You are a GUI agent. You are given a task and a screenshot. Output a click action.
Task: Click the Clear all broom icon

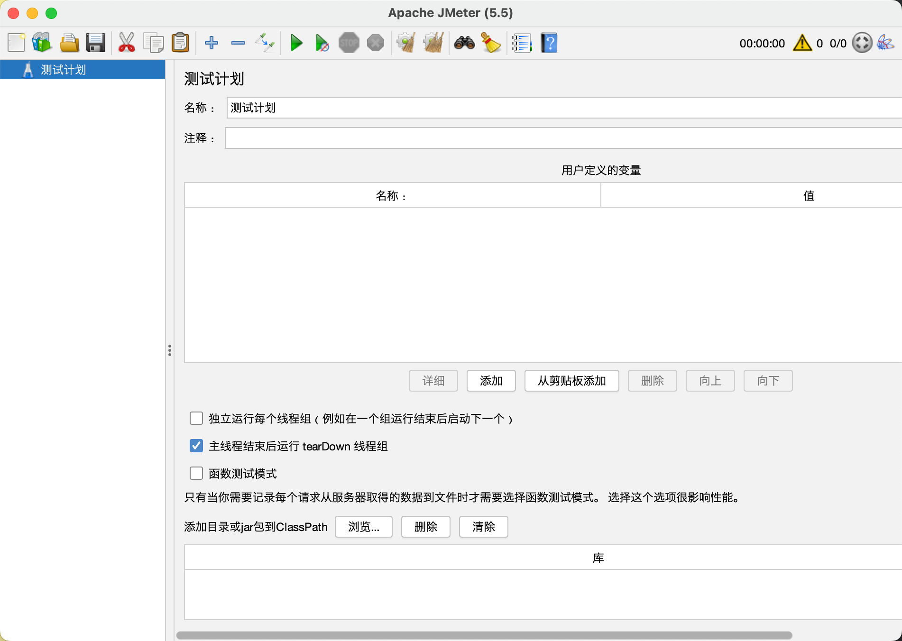(x=491, y=43)
